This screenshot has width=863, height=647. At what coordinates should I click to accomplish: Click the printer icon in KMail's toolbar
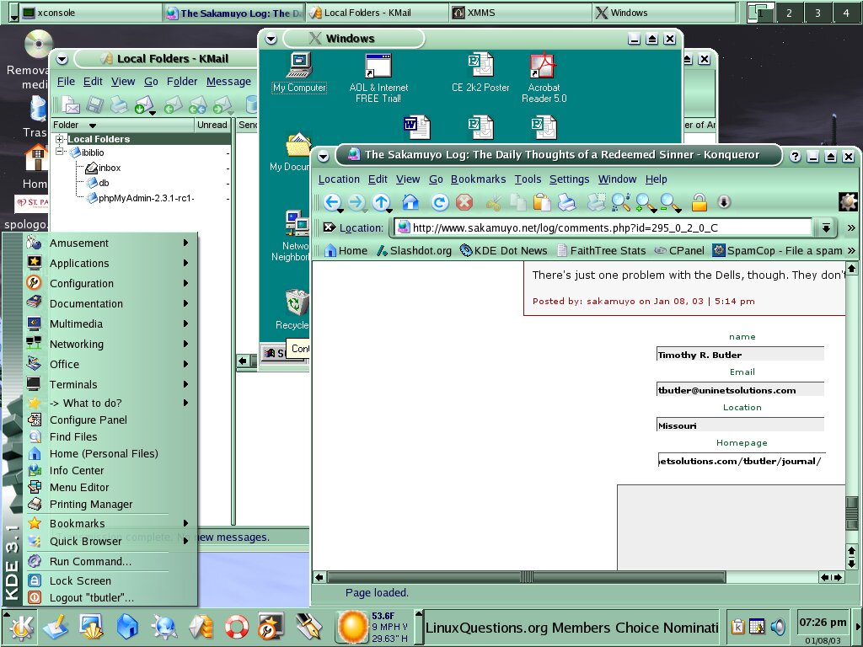tap(118, 104)
